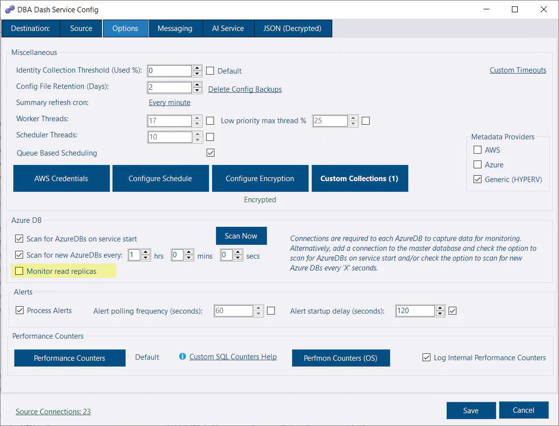Click the Every minute cron link
Viewport: 559px width, 426px height.
169,103
